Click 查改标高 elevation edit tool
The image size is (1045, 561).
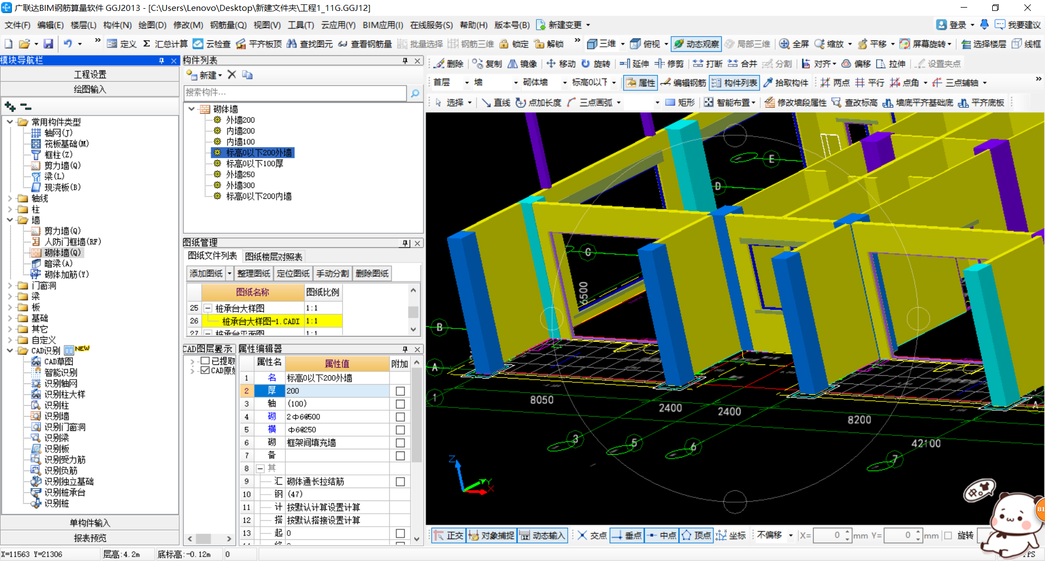855,102
